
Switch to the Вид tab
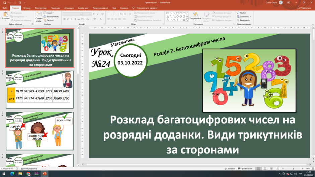tap(114, 8)
